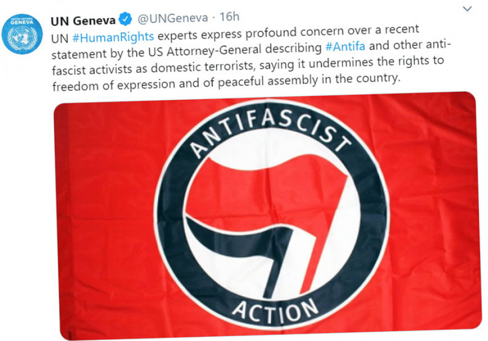Click the UN globe emblem in avatar

[22, 37]
